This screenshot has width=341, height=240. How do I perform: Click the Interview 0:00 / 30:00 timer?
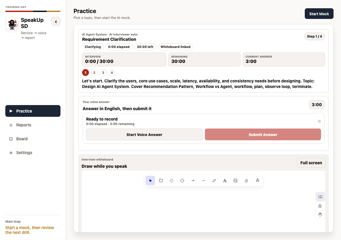(124, 59)
